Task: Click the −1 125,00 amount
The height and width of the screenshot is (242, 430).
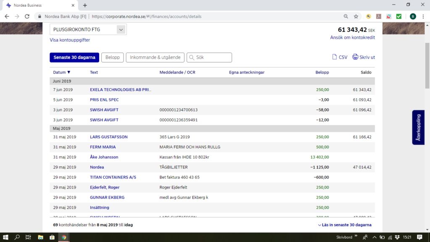Action: pyautogui.click(x=320, y=167)
